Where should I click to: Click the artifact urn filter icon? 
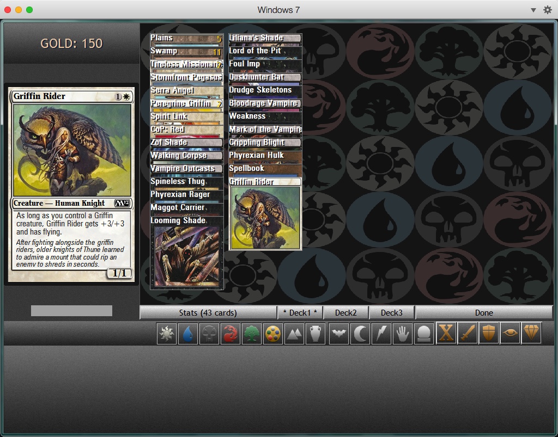click(x=316, y=334)
